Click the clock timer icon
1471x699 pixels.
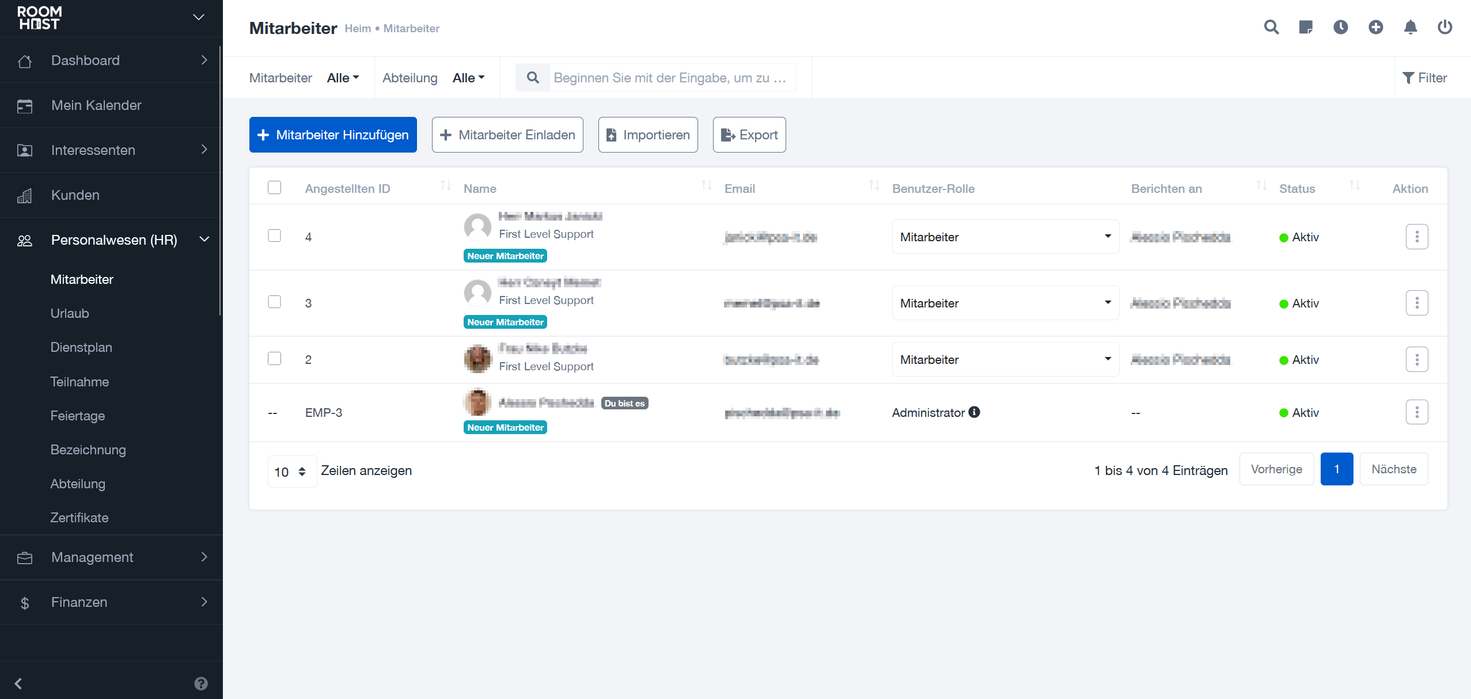[x=1341, y=27]
